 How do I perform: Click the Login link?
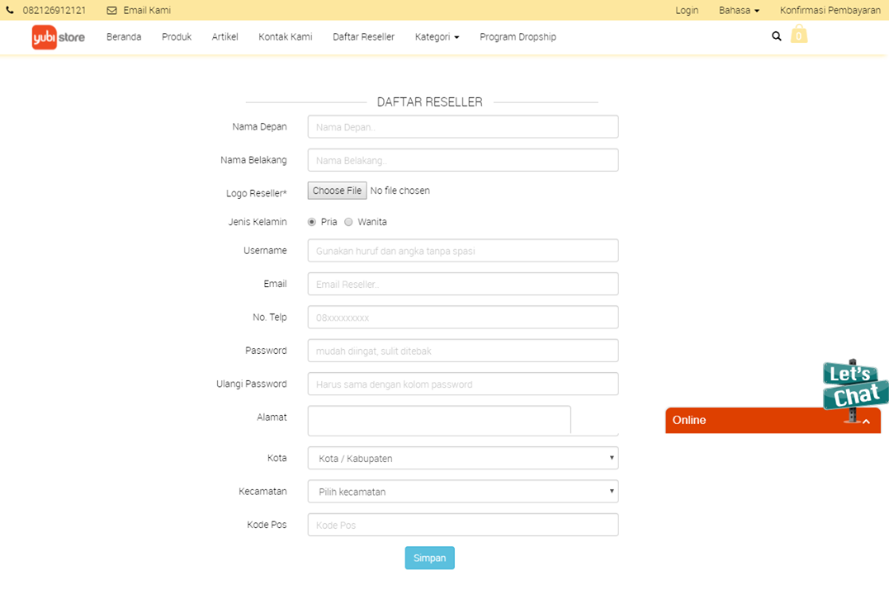click(687, 10)
